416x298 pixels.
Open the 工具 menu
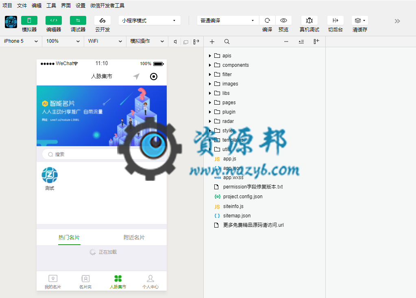point(51,6)
